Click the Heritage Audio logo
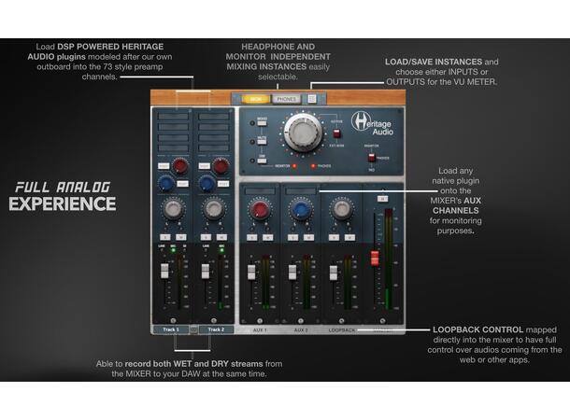 click(372, 124)
